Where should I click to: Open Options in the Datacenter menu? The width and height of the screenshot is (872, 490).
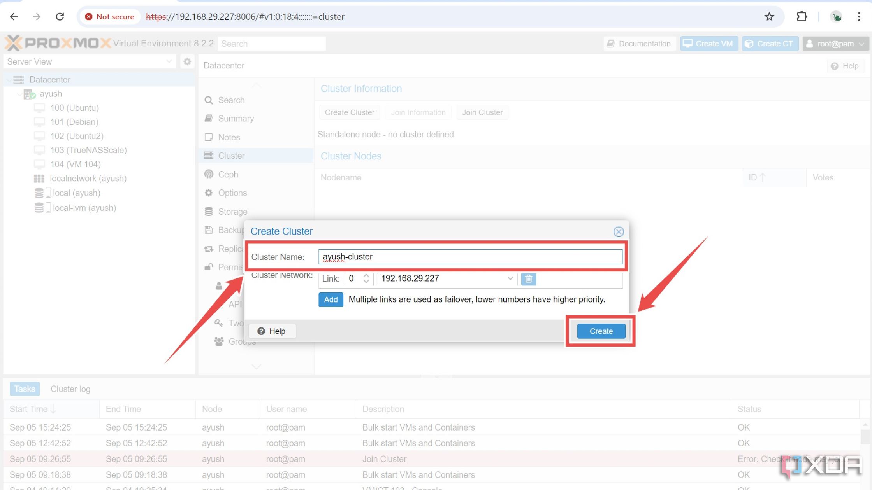[232, 193]
